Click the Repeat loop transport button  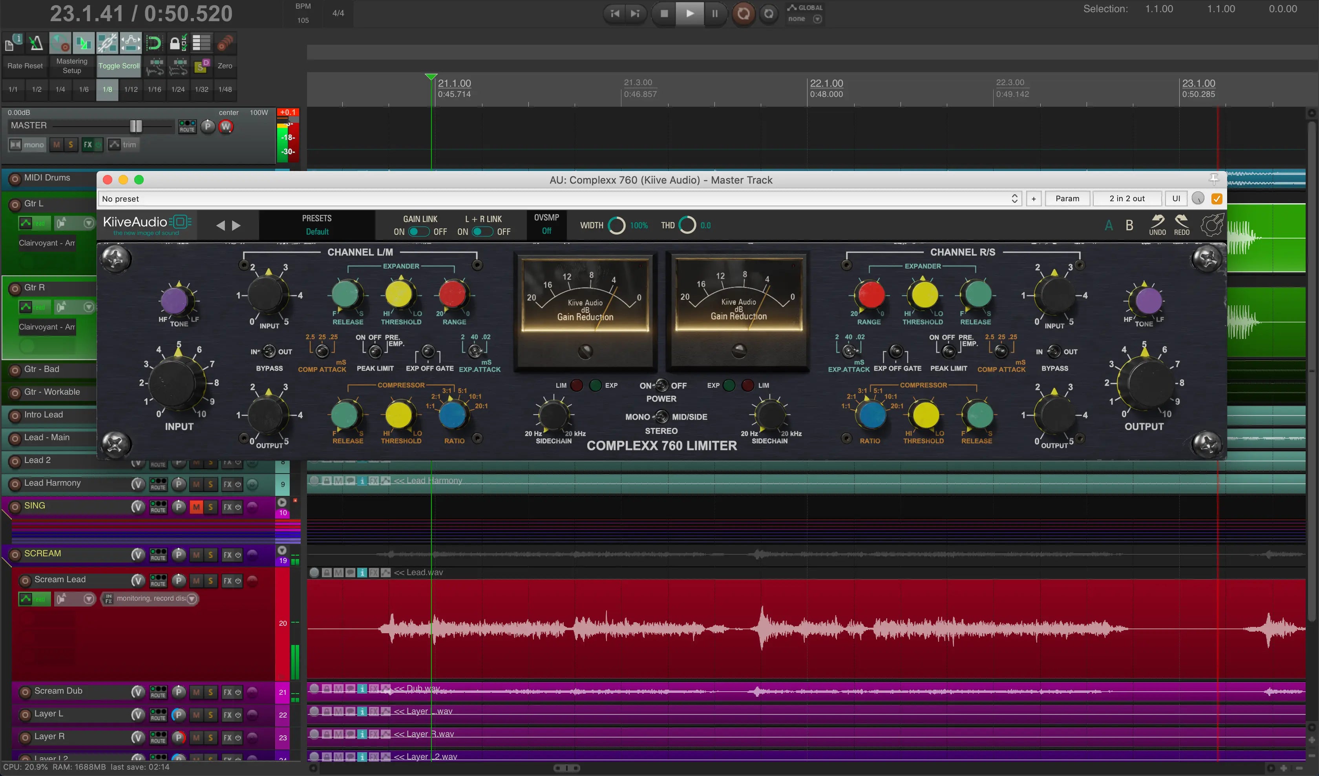(x=768, y=14)
